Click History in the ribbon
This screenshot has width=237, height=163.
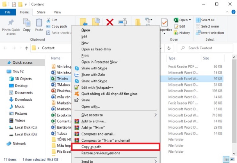click(x=182, y=33)
